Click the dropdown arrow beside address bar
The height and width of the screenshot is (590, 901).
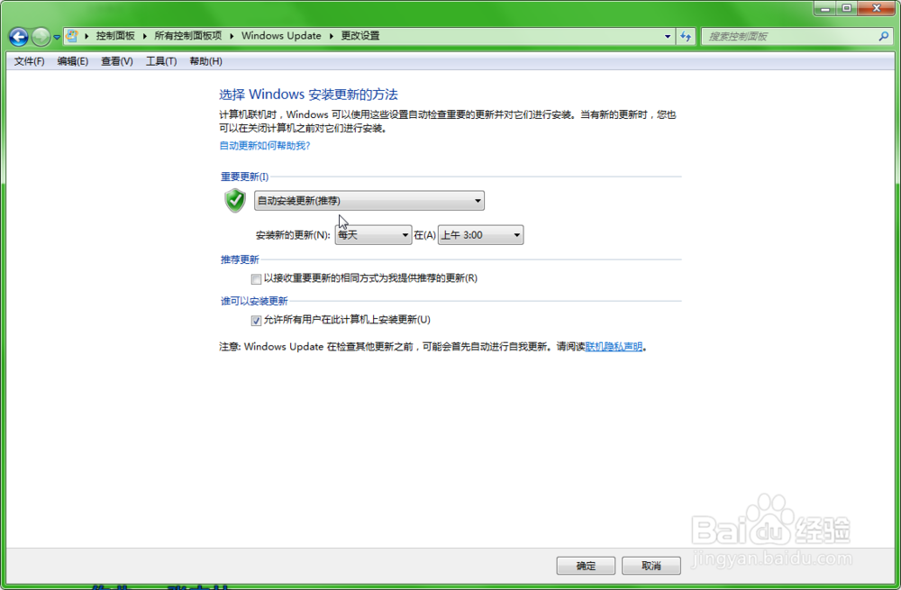pyautogui.click(x=668, y=36)
